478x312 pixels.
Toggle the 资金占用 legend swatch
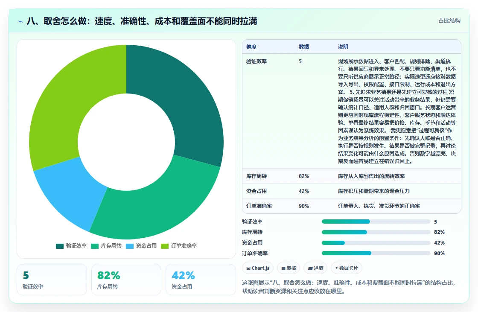tap(130, 246)
